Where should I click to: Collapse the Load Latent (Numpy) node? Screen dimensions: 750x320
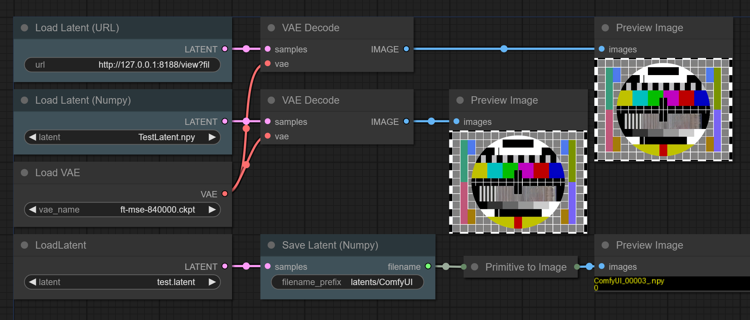click(x=25, y=100)
